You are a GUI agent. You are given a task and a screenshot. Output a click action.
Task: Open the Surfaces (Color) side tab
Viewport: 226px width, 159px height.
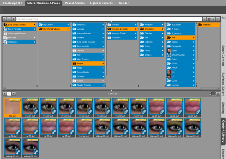tap(223, 84)
